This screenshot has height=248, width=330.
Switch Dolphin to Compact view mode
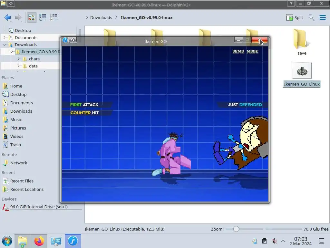43,17
